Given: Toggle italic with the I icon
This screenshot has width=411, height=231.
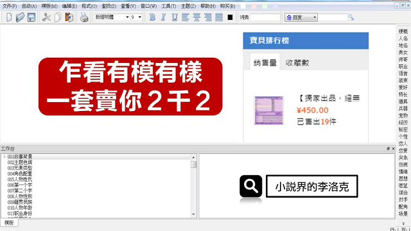Looking at the screenshot, I should tap(163, 17).
